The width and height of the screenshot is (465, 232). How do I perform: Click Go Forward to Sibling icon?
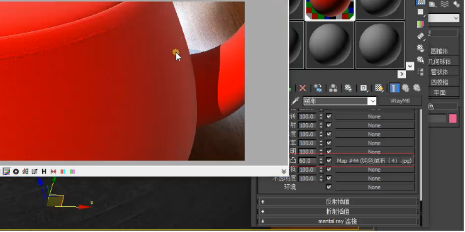[x=417, y=88]
